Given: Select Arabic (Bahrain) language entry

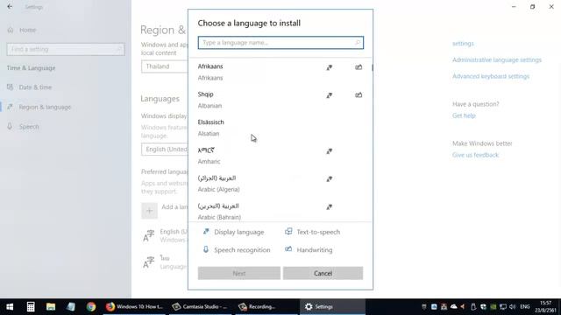Looking at the screenshot, I should pos(280,211).
